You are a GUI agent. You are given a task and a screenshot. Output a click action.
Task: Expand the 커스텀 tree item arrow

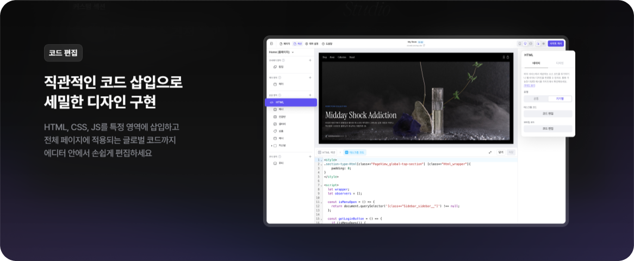[x=272, y=146]
